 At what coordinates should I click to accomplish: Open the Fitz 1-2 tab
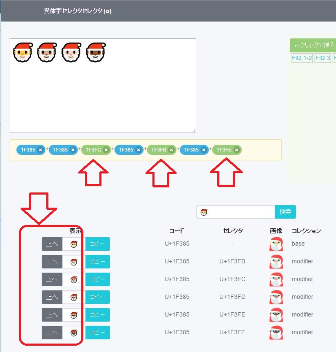pyautogui.click(x=302, y=58)
